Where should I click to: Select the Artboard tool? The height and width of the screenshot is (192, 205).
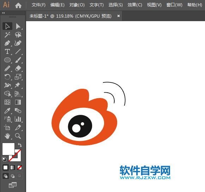click(x=7, y=128)
